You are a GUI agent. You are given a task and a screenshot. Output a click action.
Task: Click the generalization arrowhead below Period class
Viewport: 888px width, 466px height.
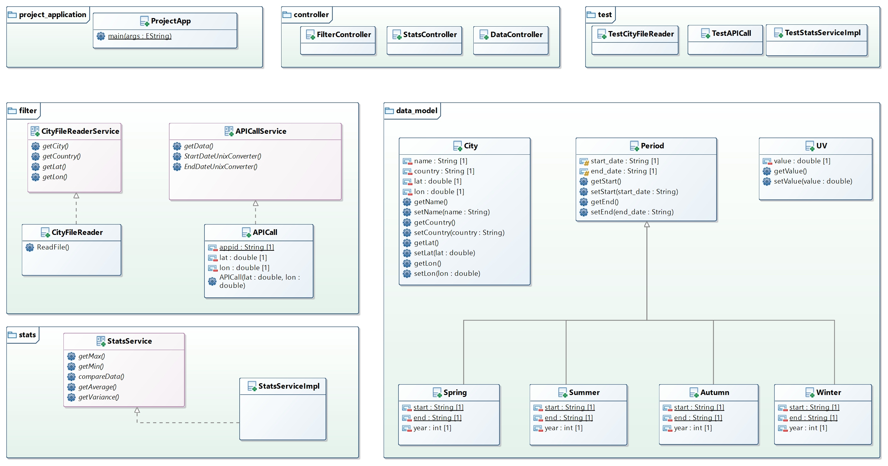point(647,225)
